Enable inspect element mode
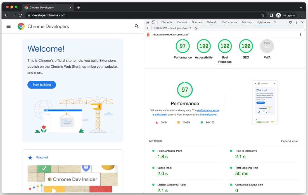Screen dimensions: 308x195 point(148,22)
